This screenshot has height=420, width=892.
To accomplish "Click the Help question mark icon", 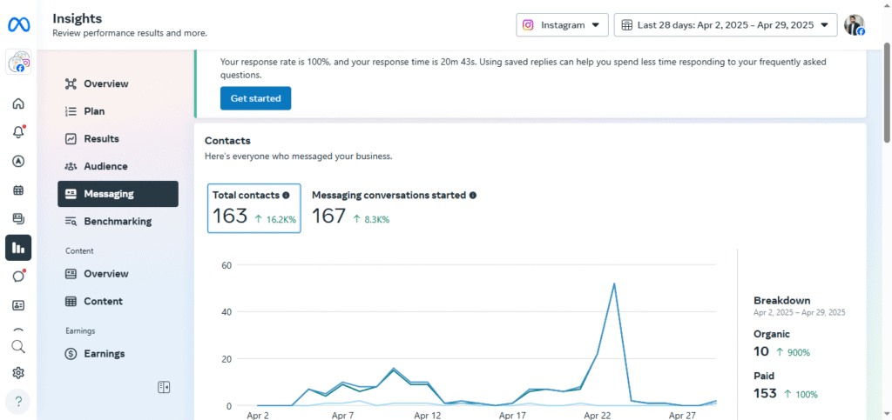I will (18, 402).
